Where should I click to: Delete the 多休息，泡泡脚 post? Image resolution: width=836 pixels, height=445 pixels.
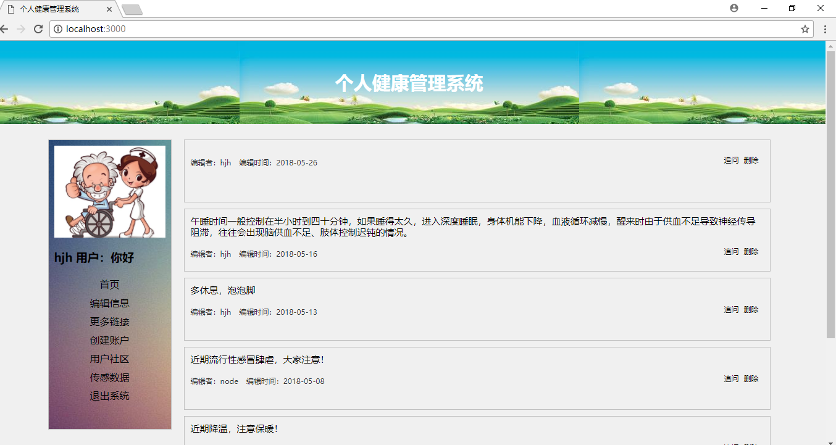[751, 310]
